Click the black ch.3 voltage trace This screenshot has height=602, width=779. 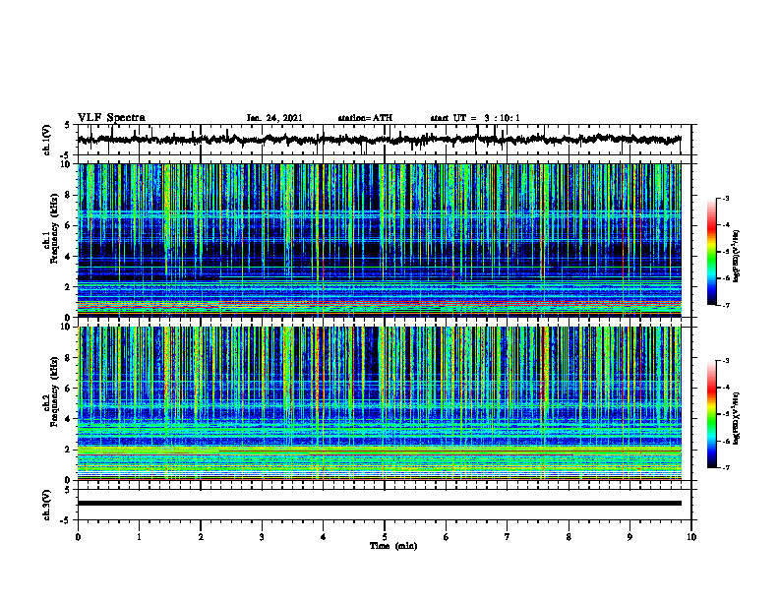379,504
